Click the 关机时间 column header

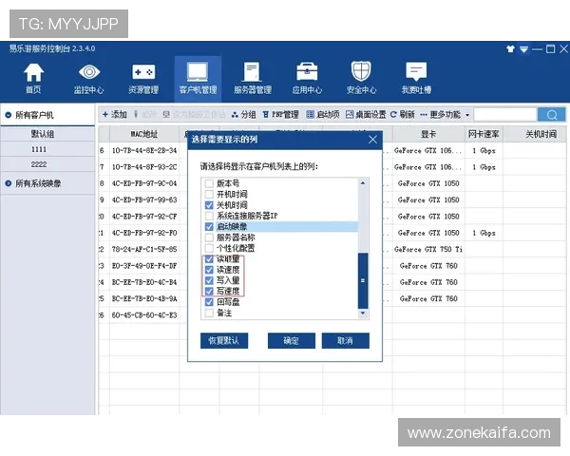pyautogui.click(x=541, y=134)
